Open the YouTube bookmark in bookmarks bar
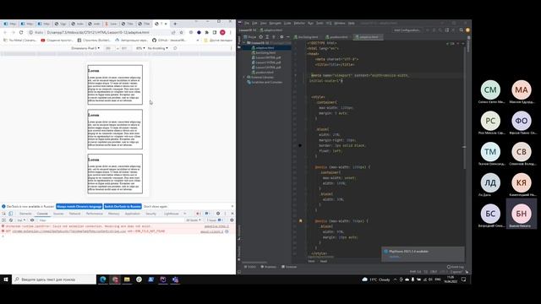The height and width of the screenshot is (304, 541). pyautogui.click(x=57, y=41)
